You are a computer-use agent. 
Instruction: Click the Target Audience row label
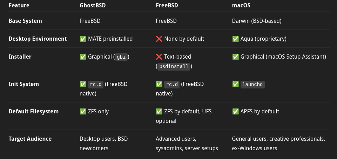click(30, 139)
